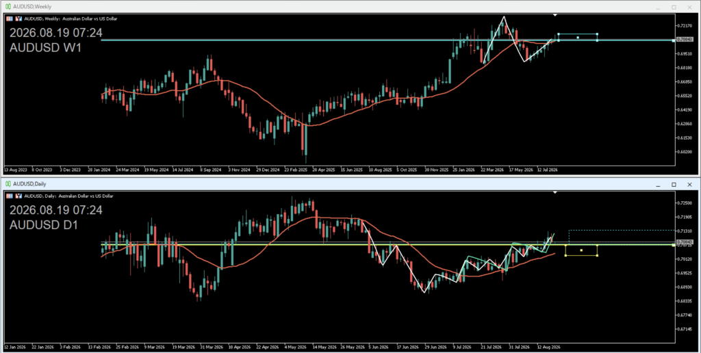The image size is (701, 353).
Task: Click the 0.70843 price tag in Daily chart
Action: pyautogui.click(x=685, y=241)
